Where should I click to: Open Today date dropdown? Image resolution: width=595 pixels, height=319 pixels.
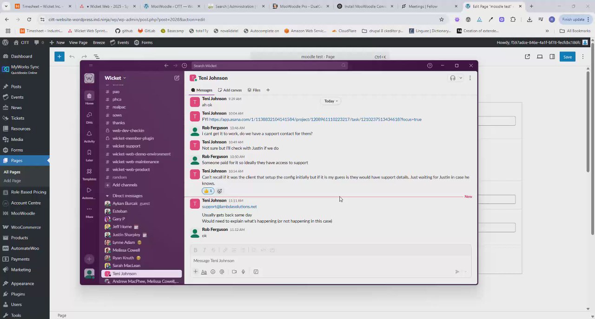point(331,101)
